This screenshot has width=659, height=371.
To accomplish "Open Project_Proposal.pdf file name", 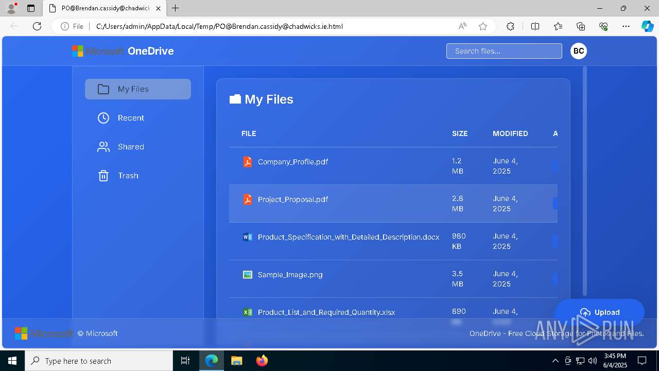I will coord(293,199).
